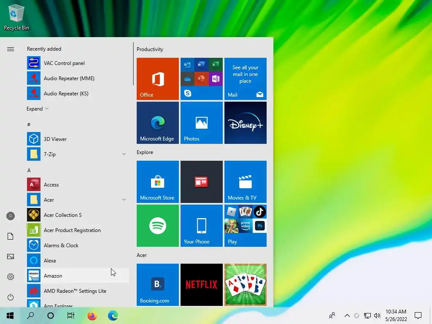The width and height of the screenshot is (432, 324).
Task: Open Settings from the Start sidebar
Action: [x=11, y=277]
